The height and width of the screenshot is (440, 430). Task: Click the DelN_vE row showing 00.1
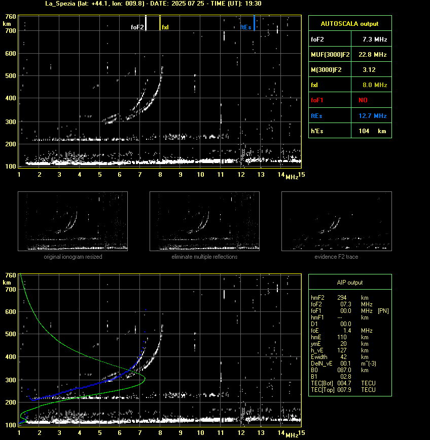point(343,364)
